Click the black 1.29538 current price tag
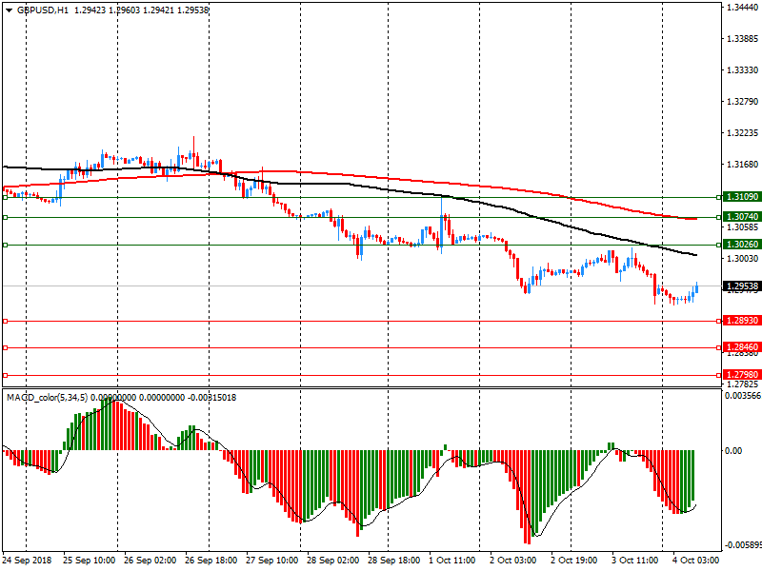Image resolution: width=762 pixels, height=571 pixels. point(741,286)
